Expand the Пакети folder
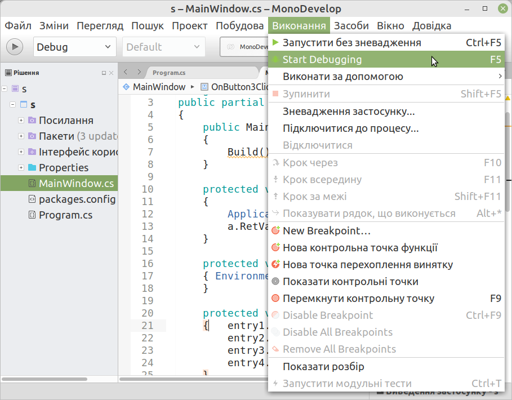This screenshot has width=512, height=400. point(21,136)
